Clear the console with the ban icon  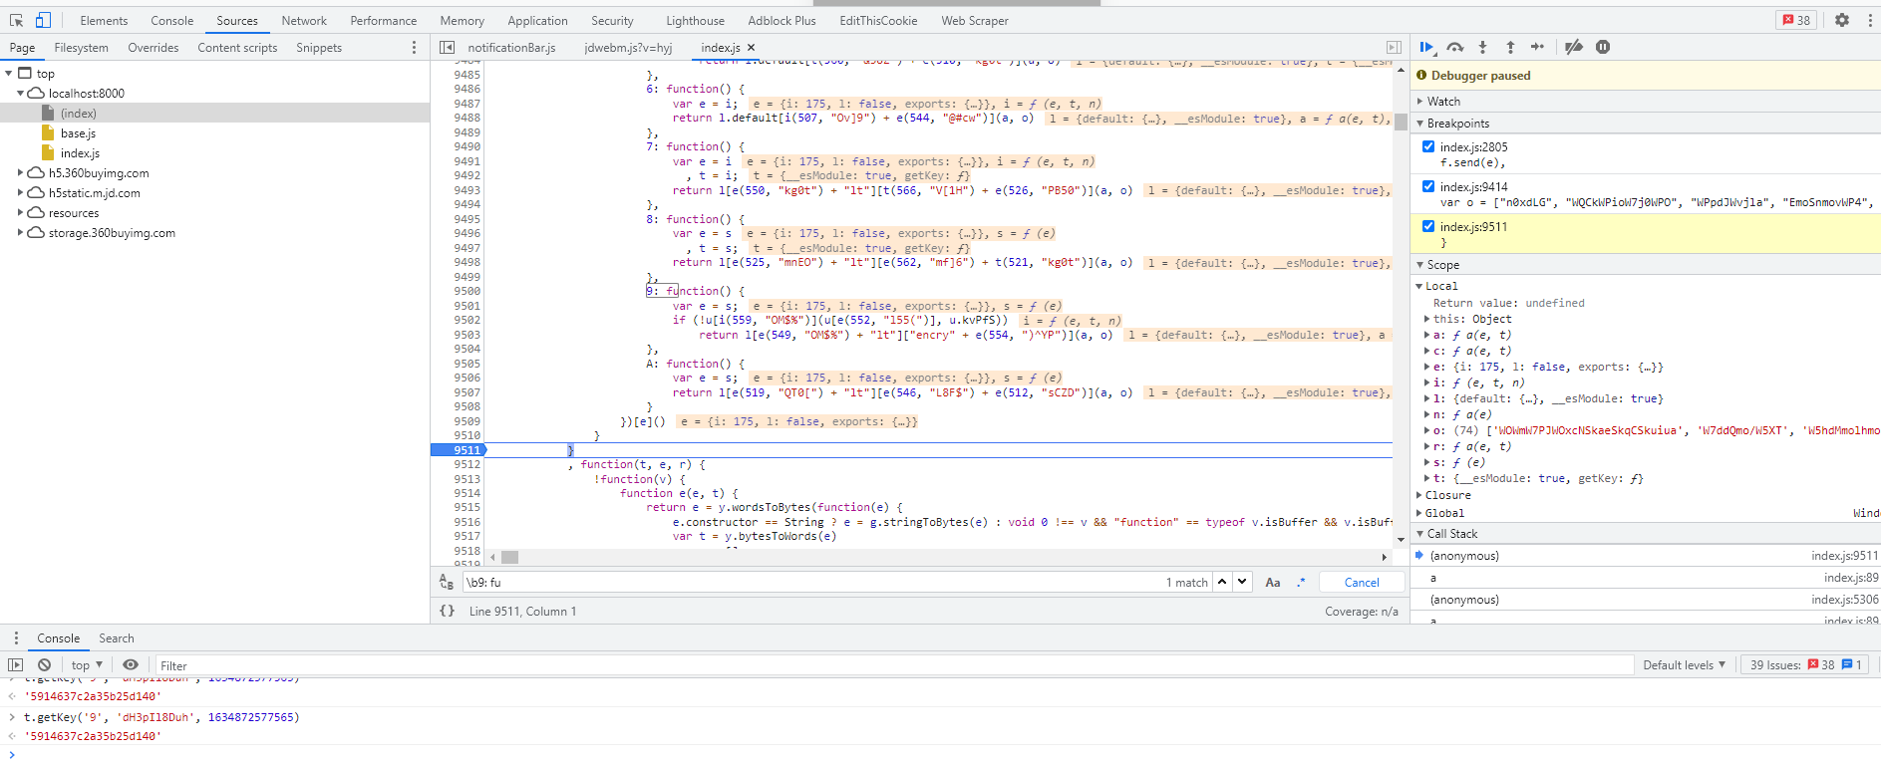(x=44, y=664)
